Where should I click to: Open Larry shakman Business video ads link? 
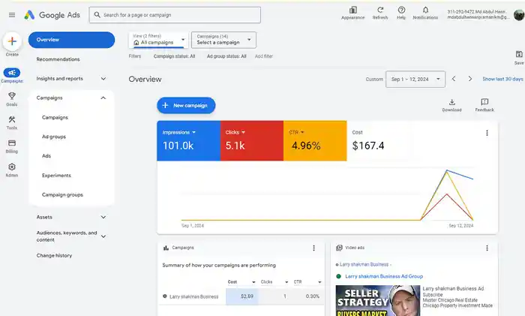coord(364,264)
